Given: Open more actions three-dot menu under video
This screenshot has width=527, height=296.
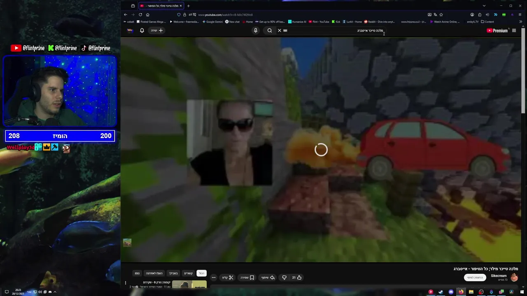Looking at the screenshot, I should 213,277.
